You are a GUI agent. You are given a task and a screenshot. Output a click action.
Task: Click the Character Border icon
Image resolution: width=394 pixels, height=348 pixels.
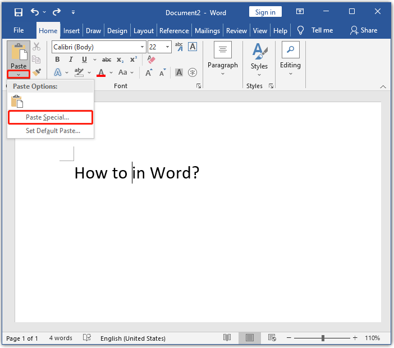point(193,47)
